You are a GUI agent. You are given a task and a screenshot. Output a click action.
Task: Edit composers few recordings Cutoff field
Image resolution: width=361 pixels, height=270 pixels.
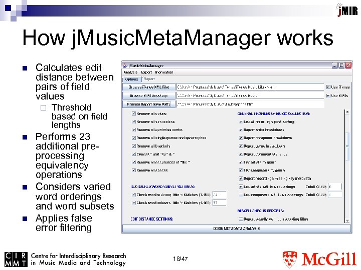pyautogui.click(x=335, y=195)
